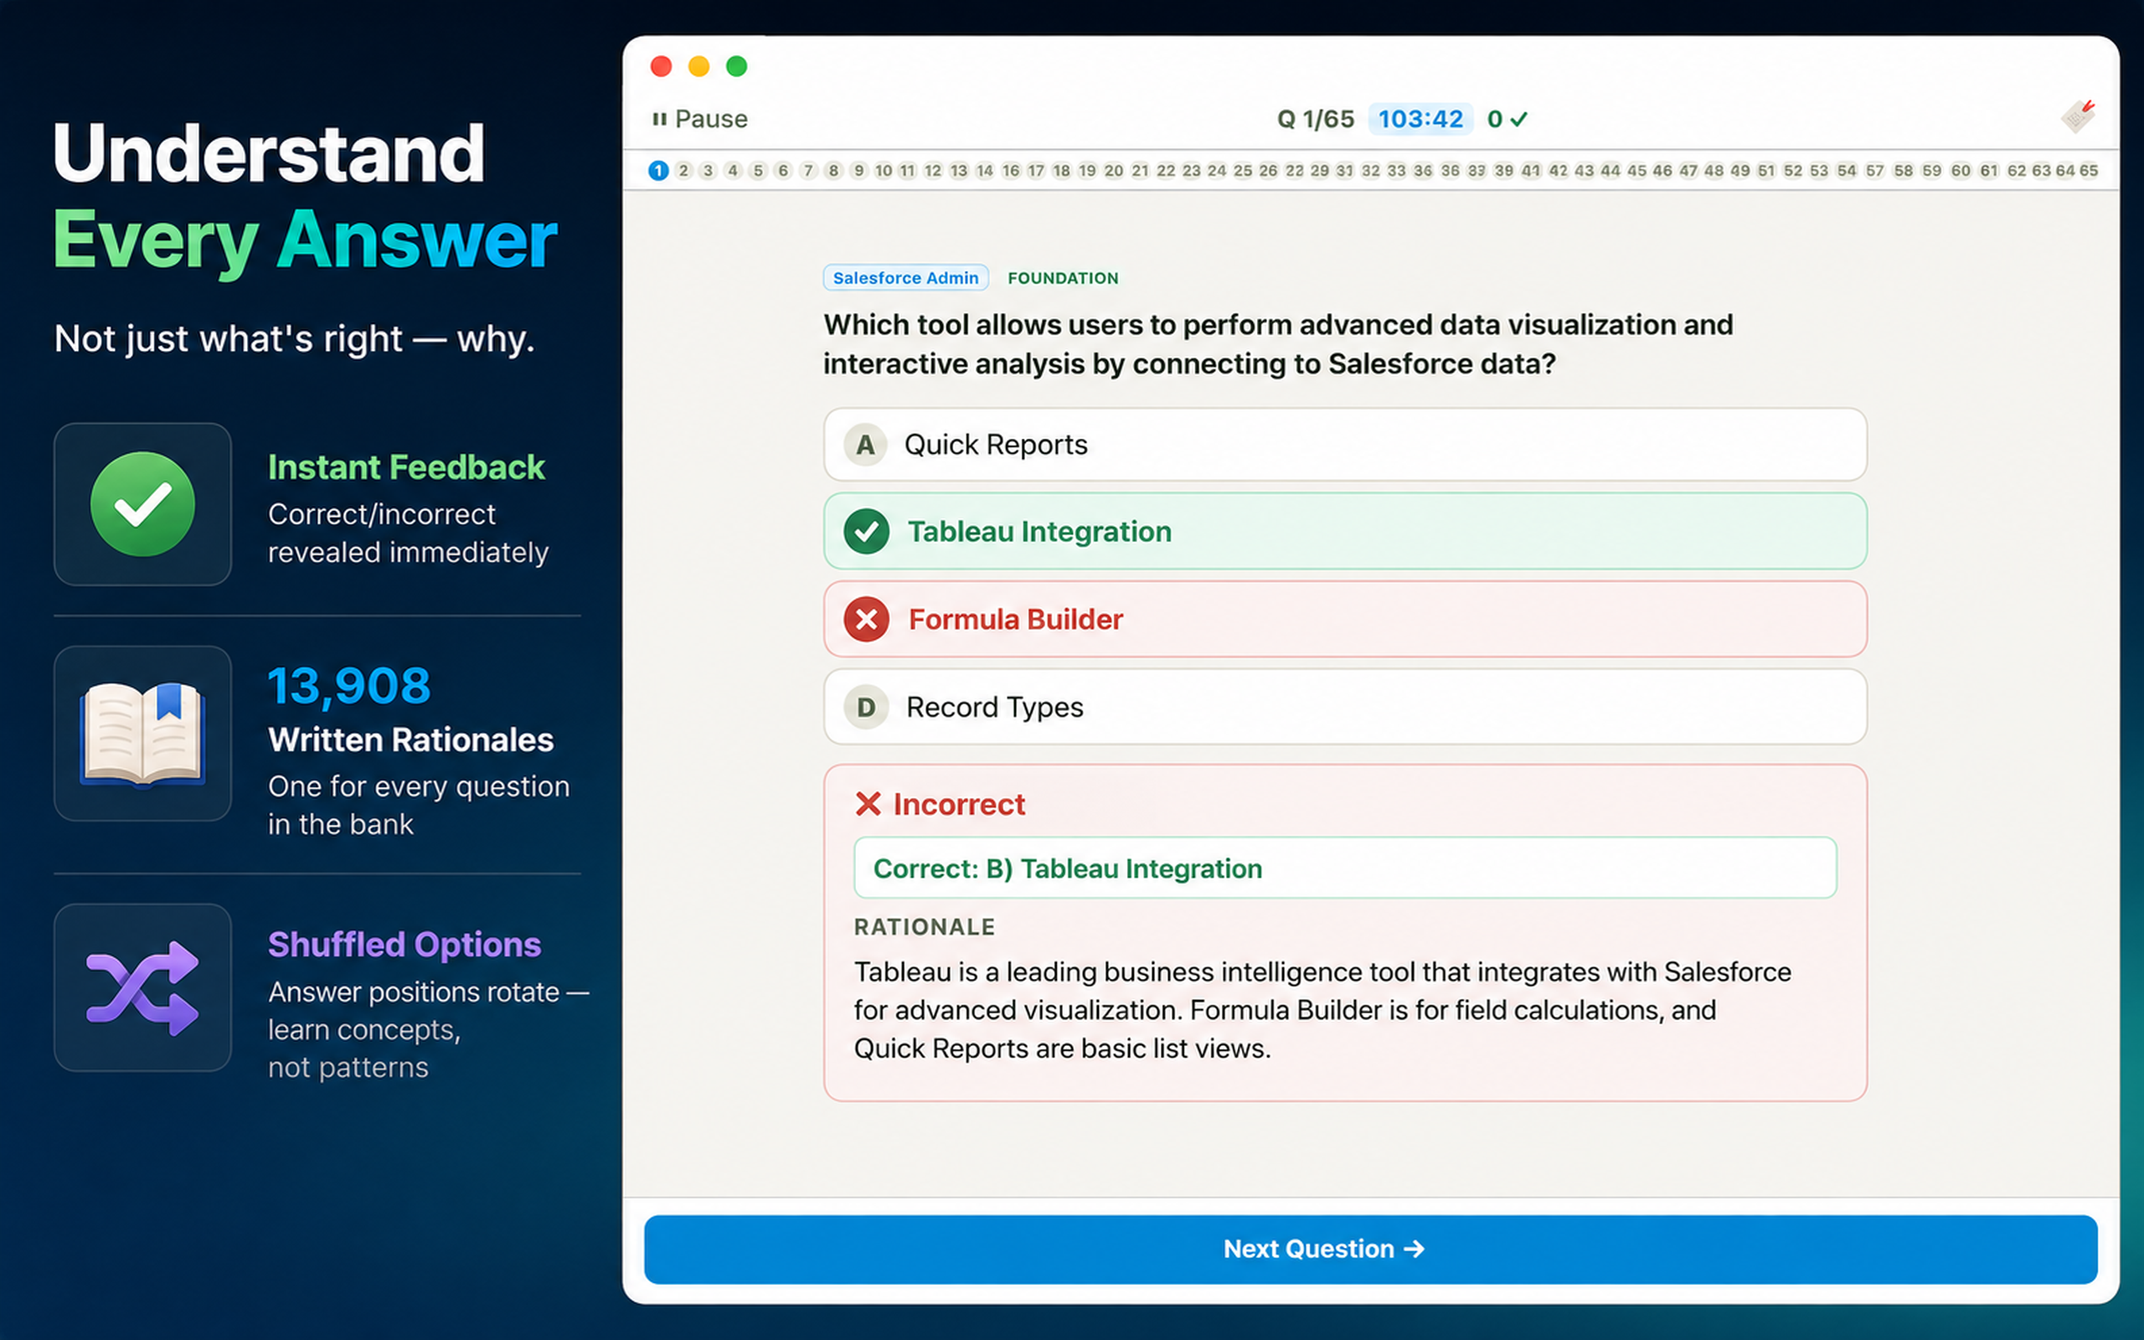Click the Instant Feedback green checkmark icon
The height and width of the screenshot is (1340, 2144).
pos(142,504)
